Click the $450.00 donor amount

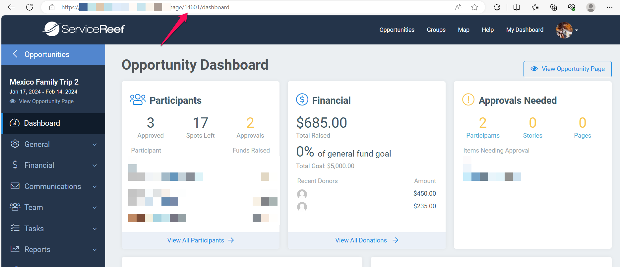[x=424, y=193]
